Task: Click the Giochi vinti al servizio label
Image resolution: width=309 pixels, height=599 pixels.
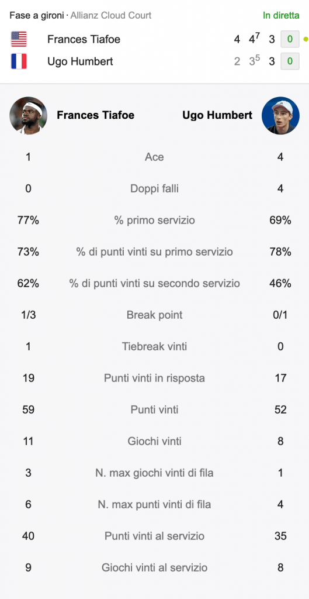Action: click(154, 567)
